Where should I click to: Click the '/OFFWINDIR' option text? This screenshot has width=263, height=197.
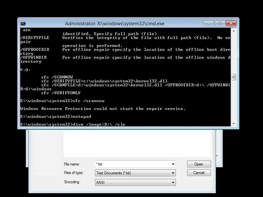pyautogui.click(x=34, y=57)
